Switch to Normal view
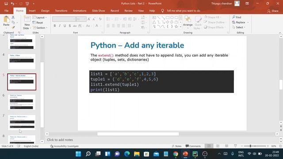Image resolution: width=283 pixels, height=159 pixels. 209,146
